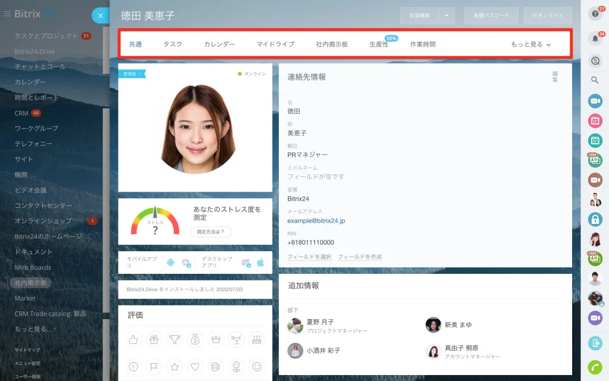
Task: Open the マイドライブ tab
Action: pyautogui.click(x=275, y=44)
